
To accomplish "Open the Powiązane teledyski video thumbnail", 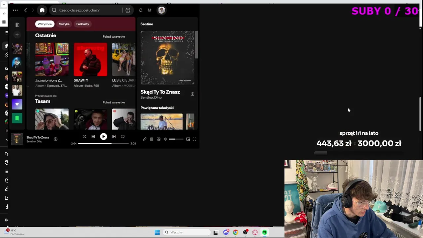I will coord(162,121).
